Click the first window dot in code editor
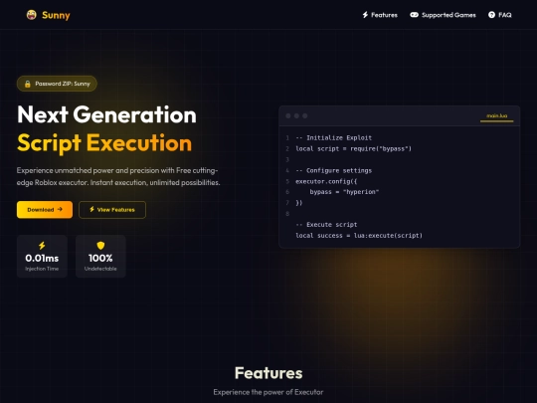The height and width of the screenshot is (403, 537). 288,115
